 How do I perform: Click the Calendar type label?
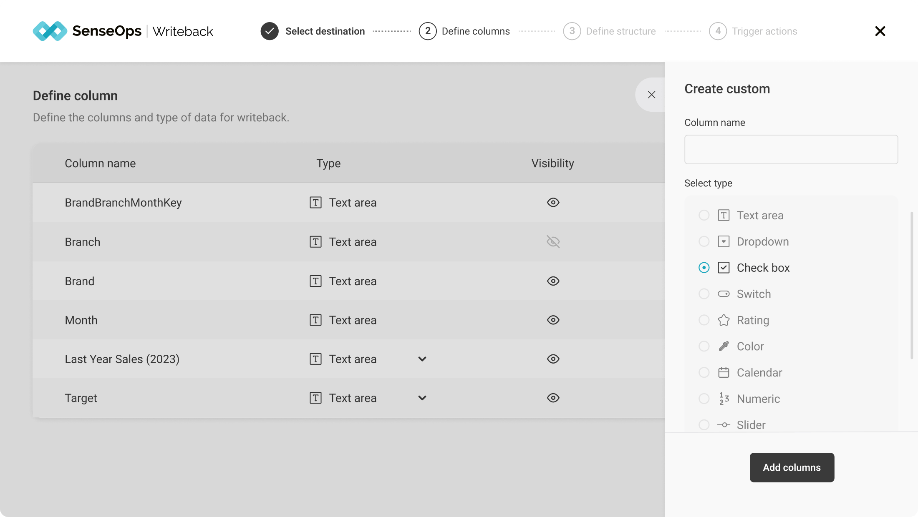pos(759,372)
